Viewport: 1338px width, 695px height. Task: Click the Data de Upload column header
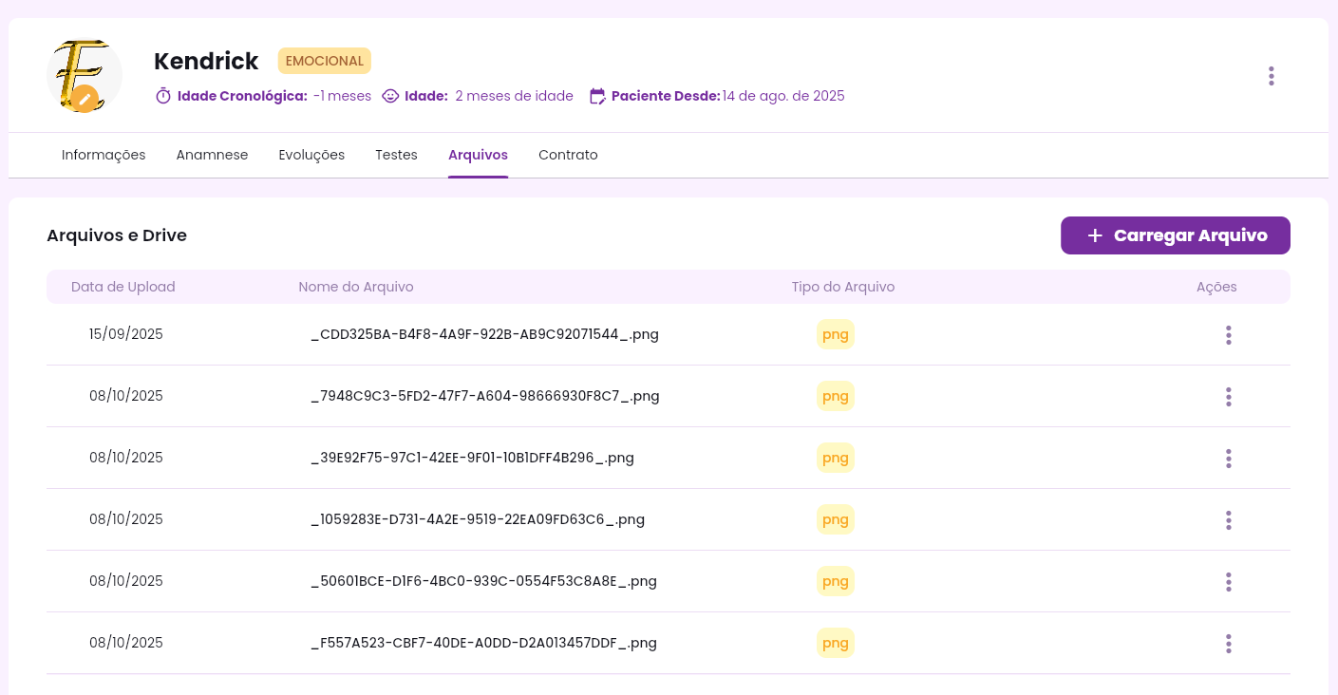pos(123,287)
